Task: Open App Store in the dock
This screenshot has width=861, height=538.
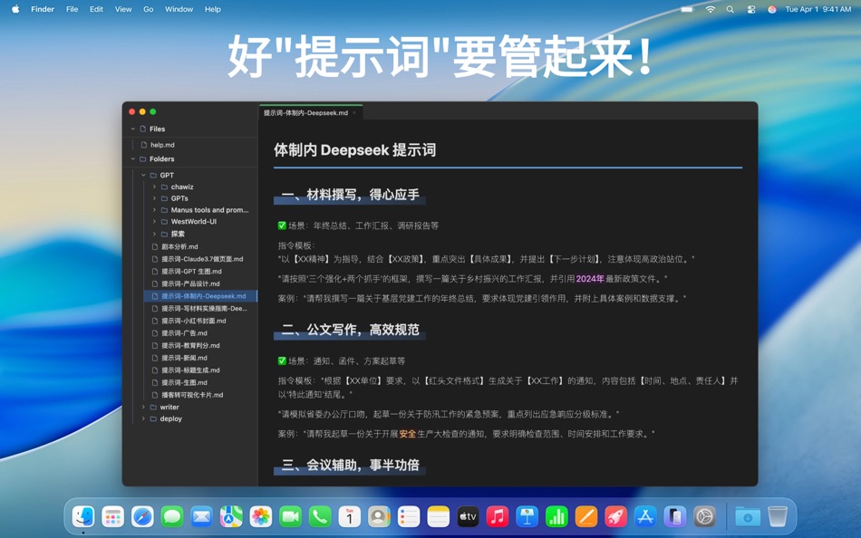Action: (645, 516)
